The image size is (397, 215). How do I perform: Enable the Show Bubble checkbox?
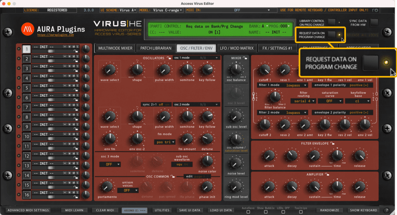coord(266,212)
